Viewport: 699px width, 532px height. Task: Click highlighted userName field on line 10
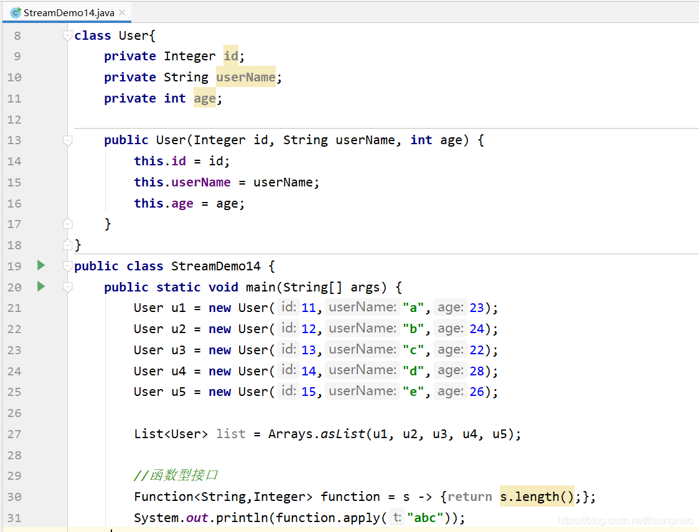(x=245, y=77)
